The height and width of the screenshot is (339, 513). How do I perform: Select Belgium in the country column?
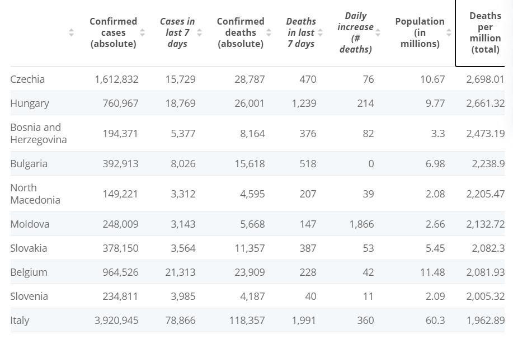[29, 272]
